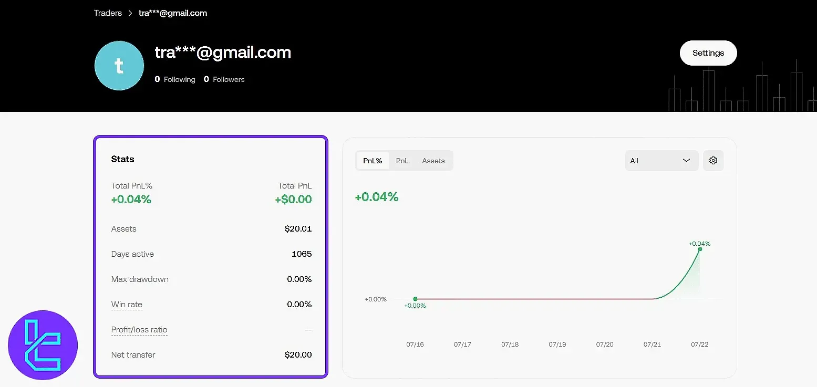The width and height of the screenshot is (817, 387).
Task: Open the Followers list
Action: pyautogui.click(x=224, y=79)
